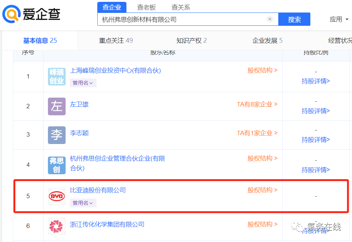The image size is (352, 242).
Task: Click the 李 avatar icon for 李志颖
Action: (x=56, y=135)
